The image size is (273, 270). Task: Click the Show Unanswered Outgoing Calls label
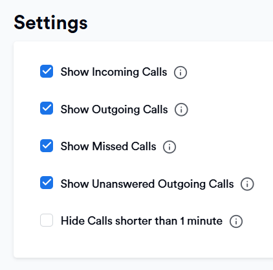point(147,184)
